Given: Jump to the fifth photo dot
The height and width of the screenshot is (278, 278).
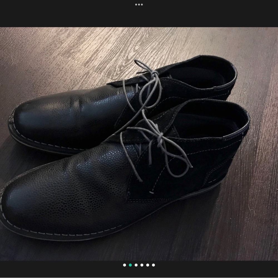Looking at the screenshot, I should tap(148, 265).
